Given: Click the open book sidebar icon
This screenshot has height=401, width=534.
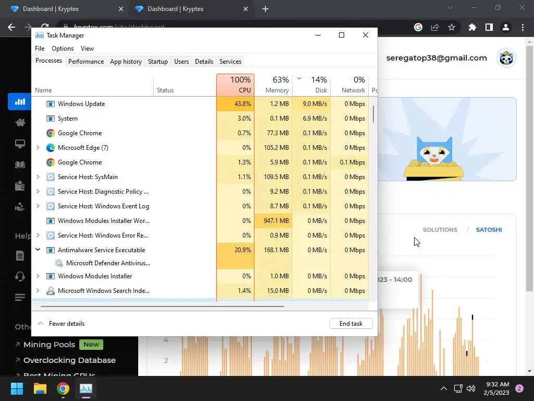Looking at the screenshot, I should [20, 165].
